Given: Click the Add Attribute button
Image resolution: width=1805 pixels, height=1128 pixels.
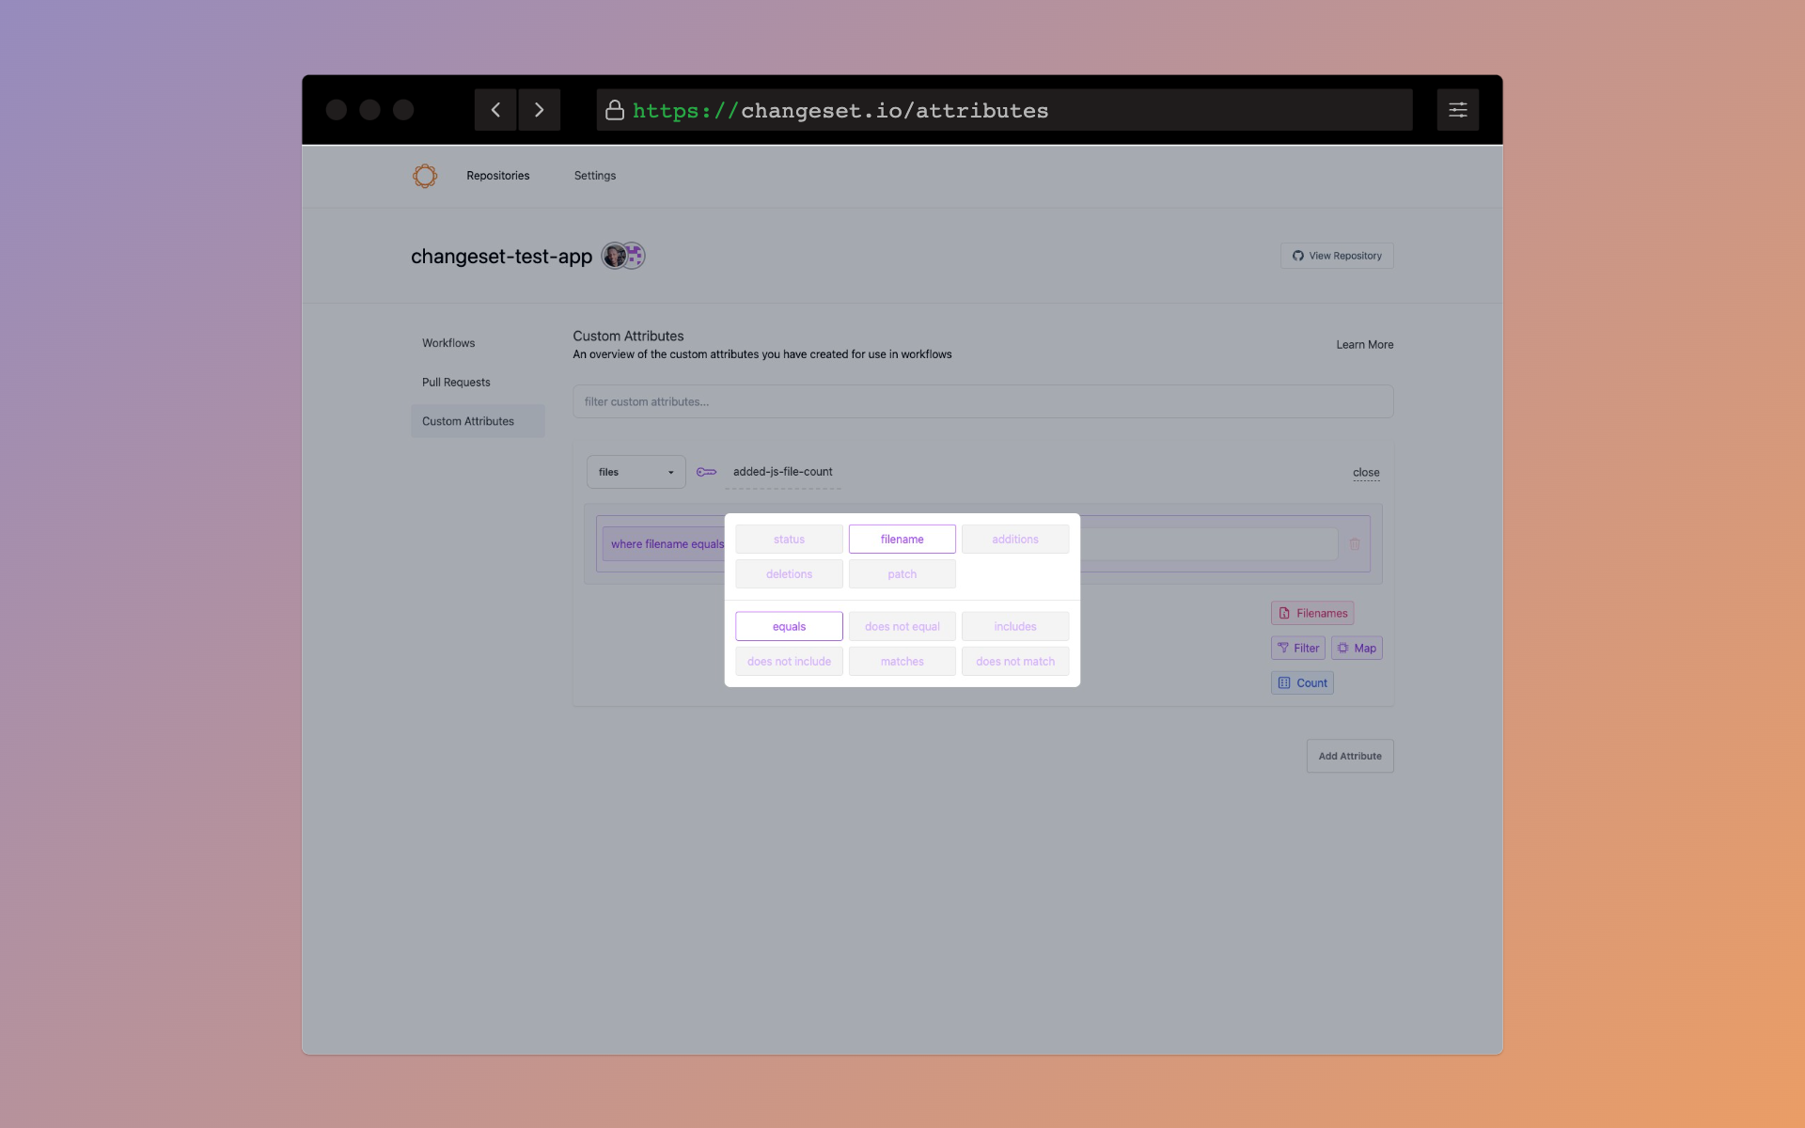Looking at the screenshot, I should (x=1349, y=755).
